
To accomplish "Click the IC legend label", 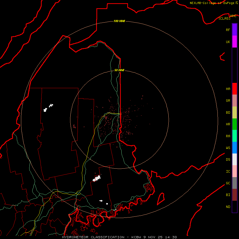I will coord(228,171).
